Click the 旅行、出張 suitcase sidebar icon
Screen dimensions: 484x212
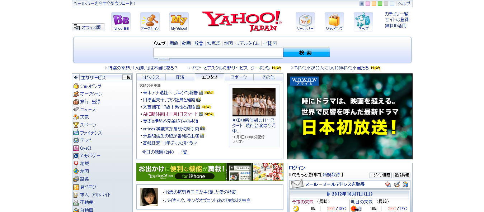click(x=76, y=102)
